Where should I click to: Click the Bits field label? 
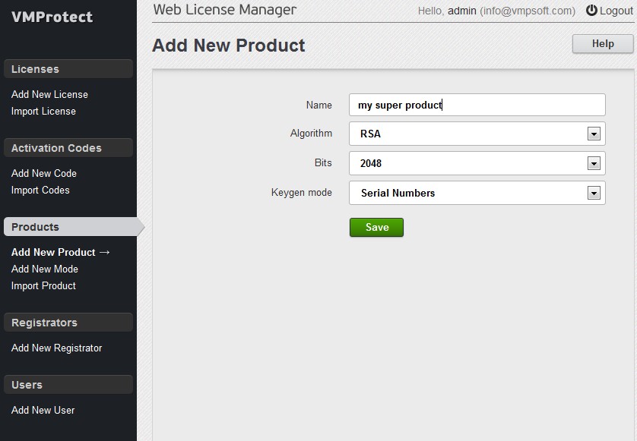tap(323, 163)
